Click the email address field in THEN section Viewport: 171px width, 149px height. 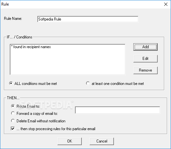pyautogui.click(x=117, y=110)
